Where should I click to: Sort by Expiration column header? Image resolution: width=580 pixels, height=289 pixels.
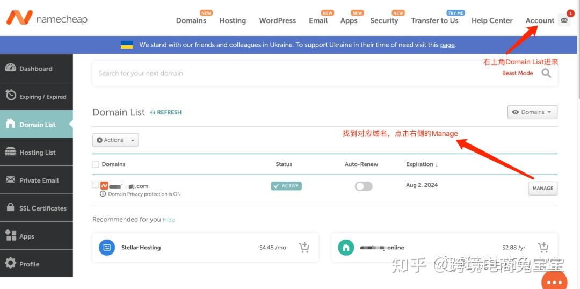coord(421,164)
